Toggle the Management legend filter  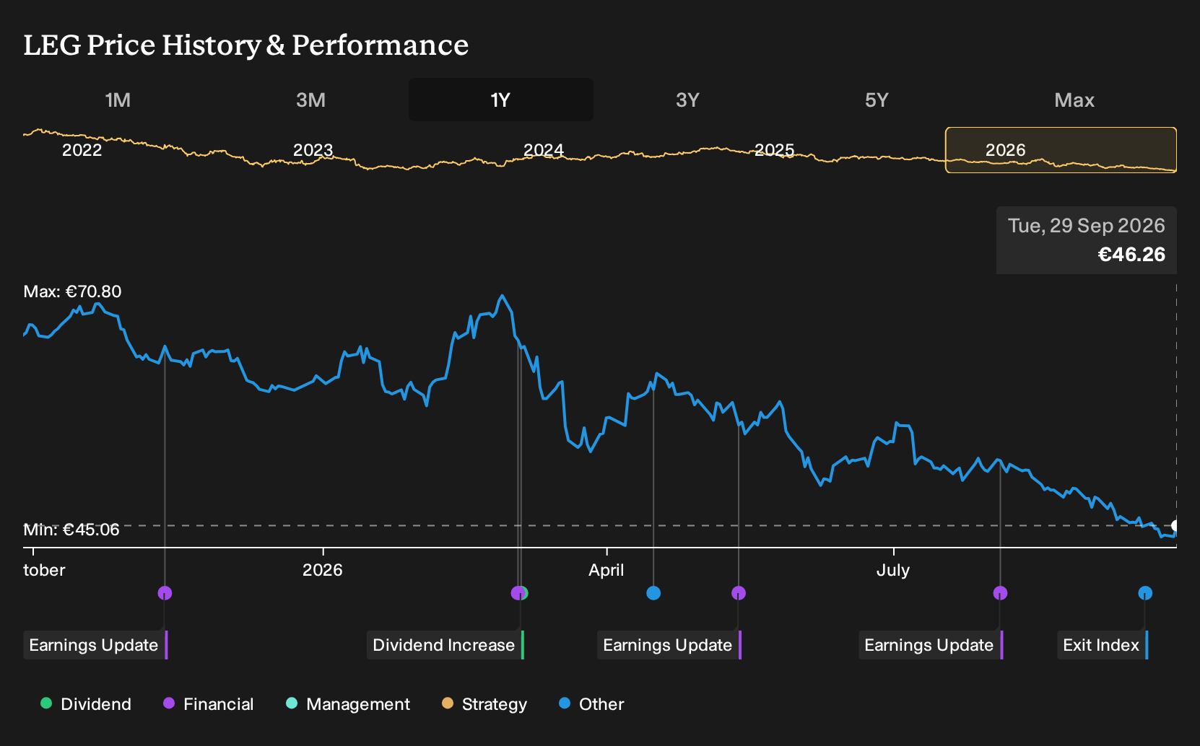[x=348, y=704]
